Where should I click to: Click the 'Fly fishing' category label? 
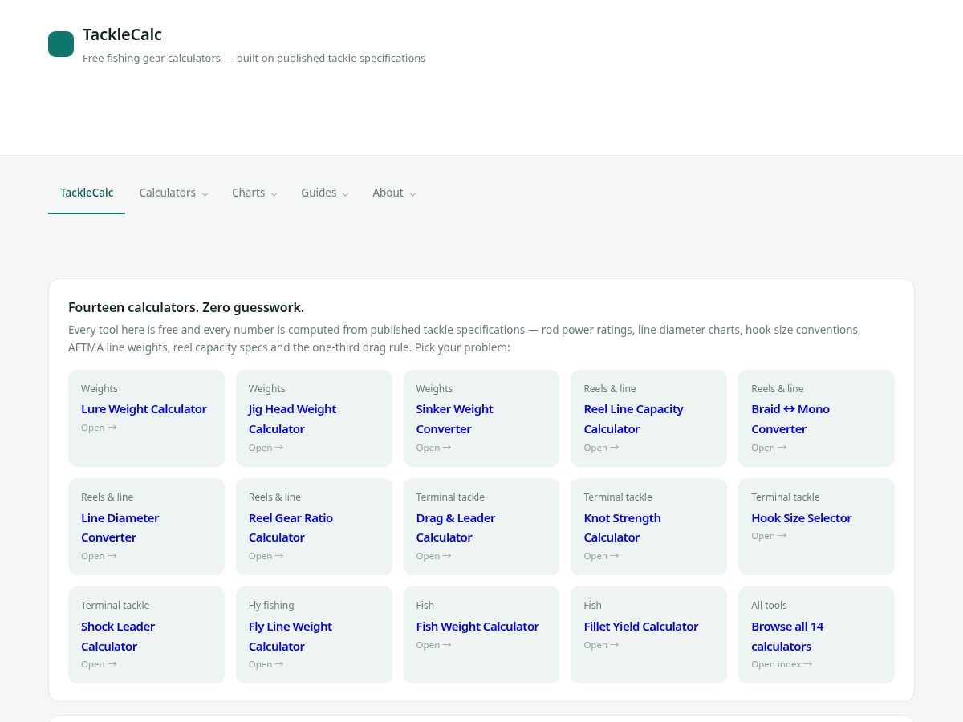[271, 606]
